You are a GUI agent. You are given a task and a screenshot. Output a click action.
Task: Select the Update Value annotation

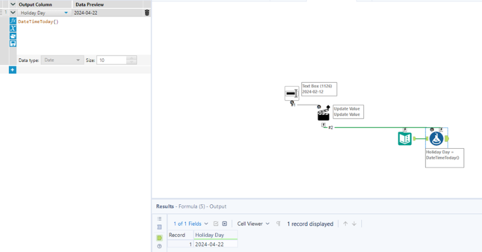pyautogui.click(x=348, y=112)
